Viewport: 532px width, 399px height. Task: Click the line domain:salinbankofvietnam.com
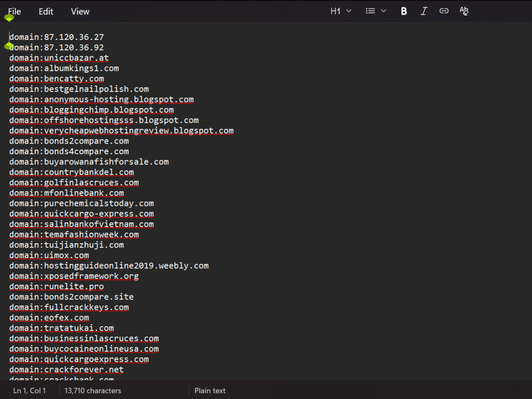pos(81,225)
